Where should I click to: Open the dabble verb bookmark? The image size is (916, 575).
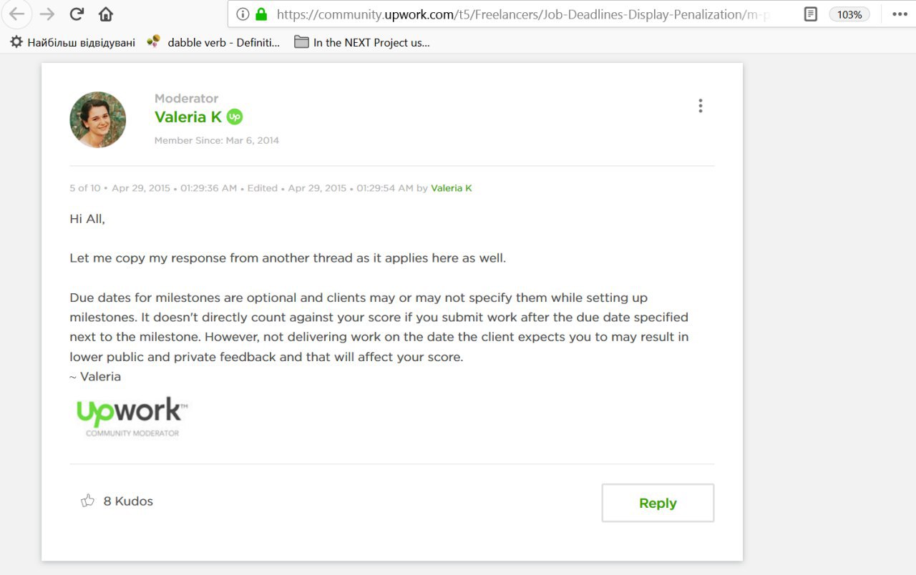click(214, 43)
